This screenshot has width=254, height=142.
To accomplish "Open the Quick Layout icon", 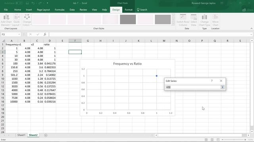I will 16,20.
